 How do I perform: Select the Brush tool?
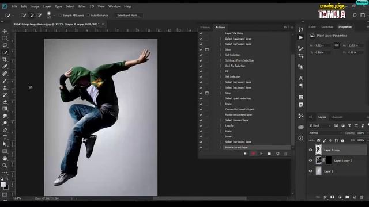tap(5, 80)
